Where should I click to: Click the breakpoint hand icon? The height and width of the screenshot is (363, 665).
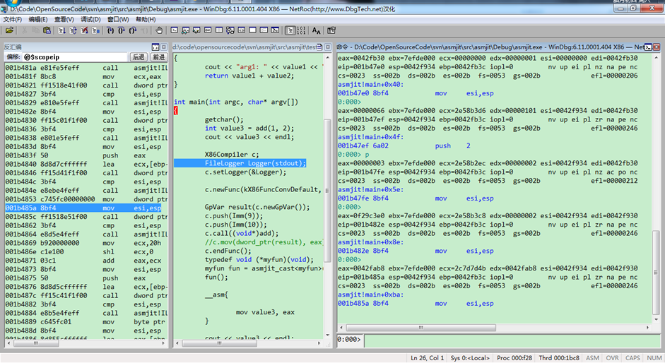coord(158,30)
